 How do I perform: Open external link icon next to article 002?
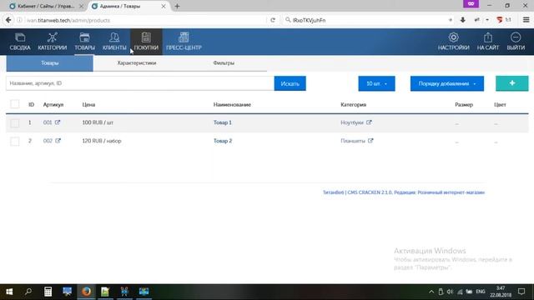[x=58, y=141]
